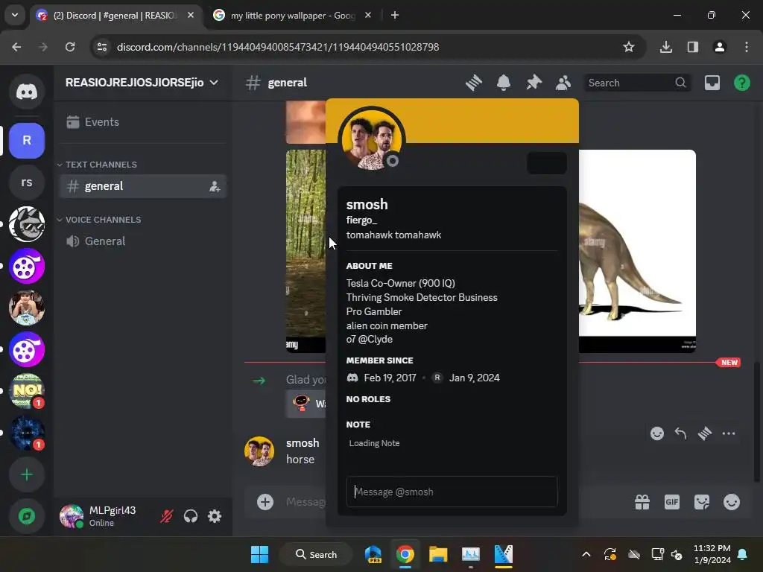Open the dinosaur image attachment

point(637,251)
